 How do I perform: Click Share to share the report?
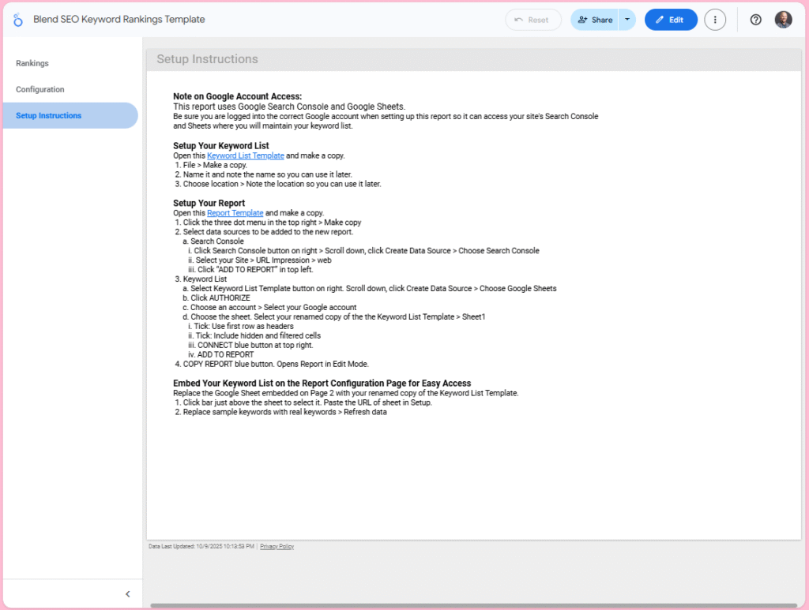594,19
